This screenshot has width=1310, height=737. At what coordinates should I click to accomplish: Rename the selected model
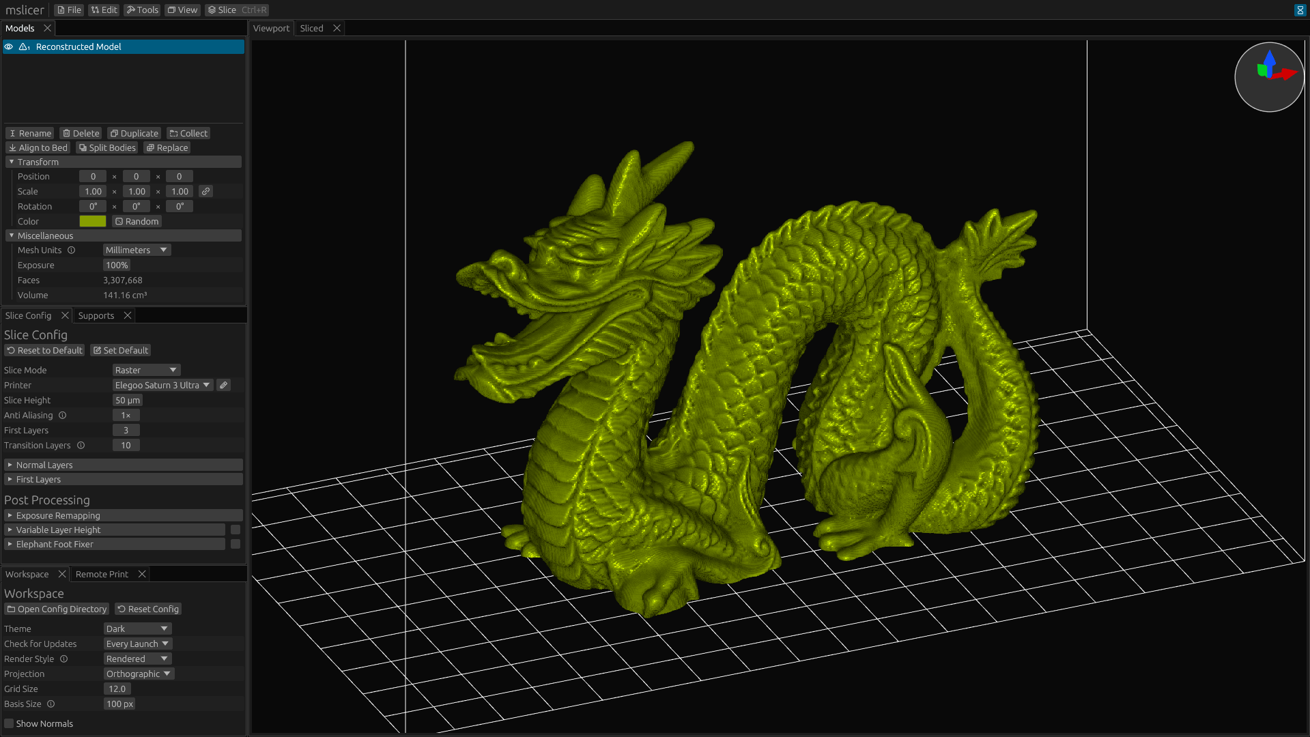click(30, 134)
